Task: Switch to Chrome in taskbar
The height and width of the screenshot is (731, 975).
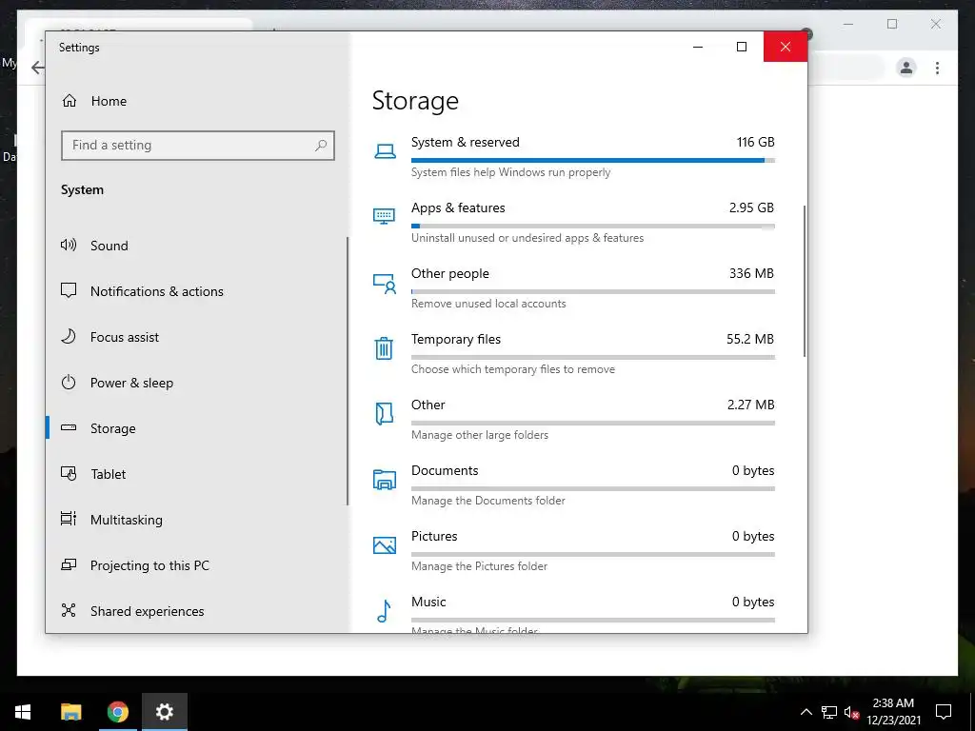Action: click(x=117, y=712)
